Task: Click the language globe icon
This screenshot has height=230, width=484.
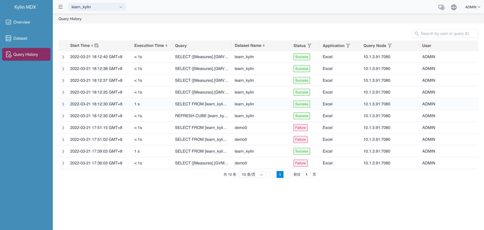Action: pyautogui.click(x=454, y=7)
